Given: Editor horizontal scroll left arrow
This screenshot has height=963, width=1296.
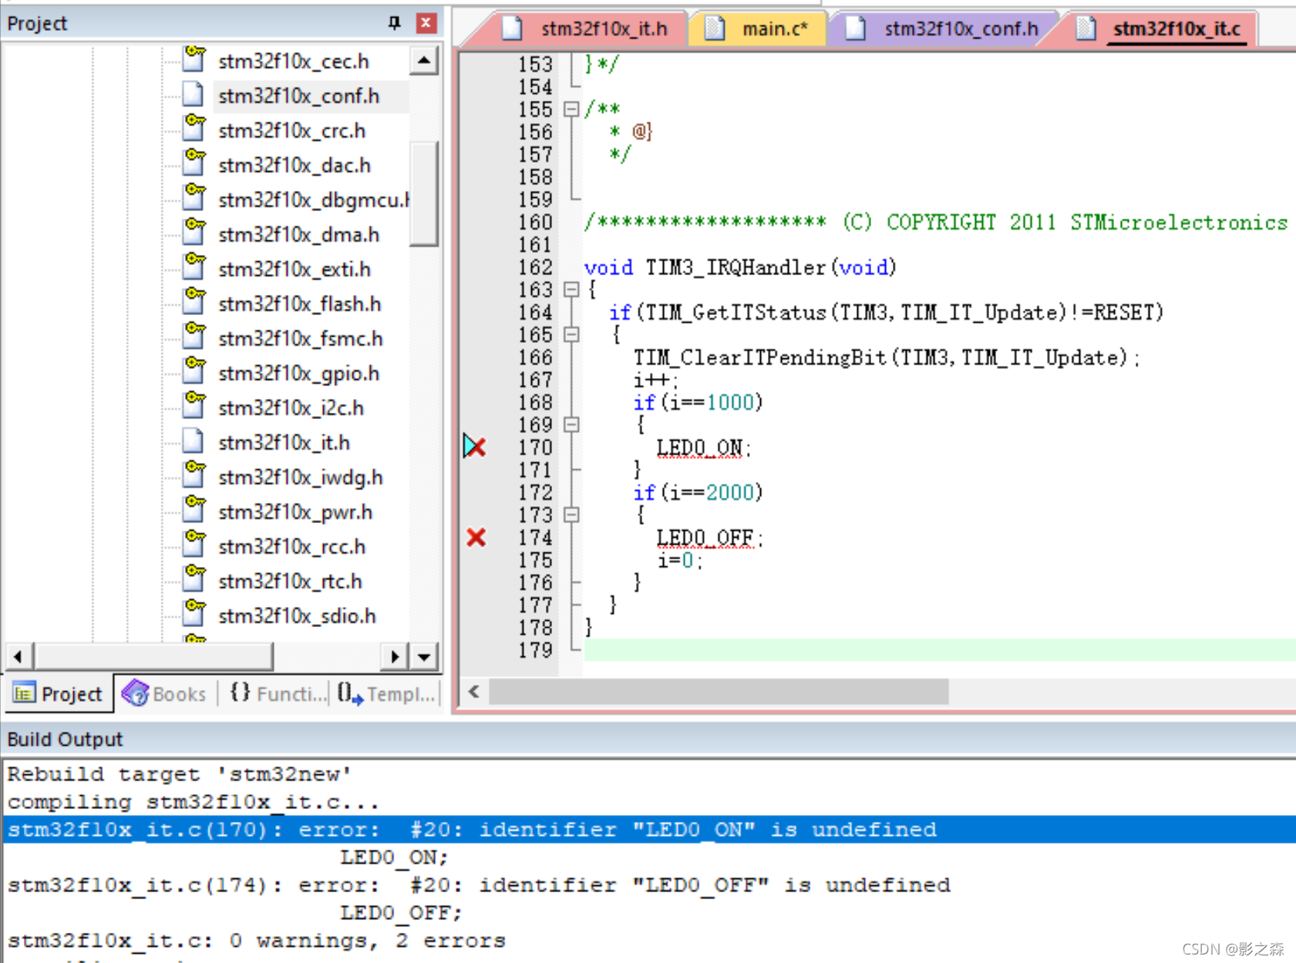Looking at the screenshot, I should pos(474,692).
